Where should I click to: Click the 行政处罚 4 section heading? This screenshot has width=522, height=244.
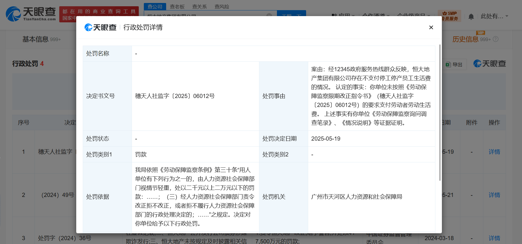(x=28, y=64)
